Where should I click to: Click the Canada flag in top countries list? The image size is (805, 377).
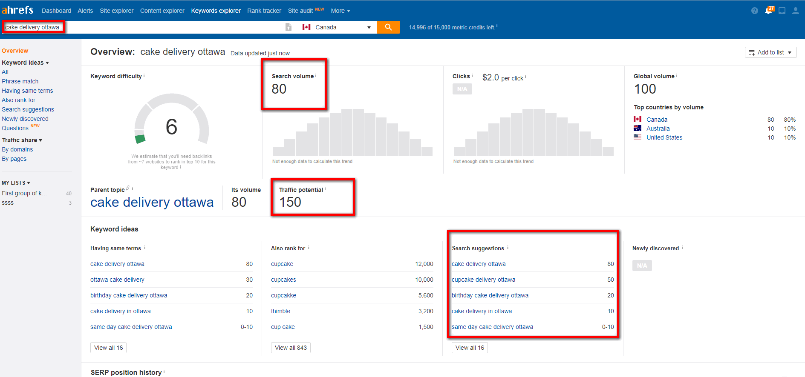point(638,120)
